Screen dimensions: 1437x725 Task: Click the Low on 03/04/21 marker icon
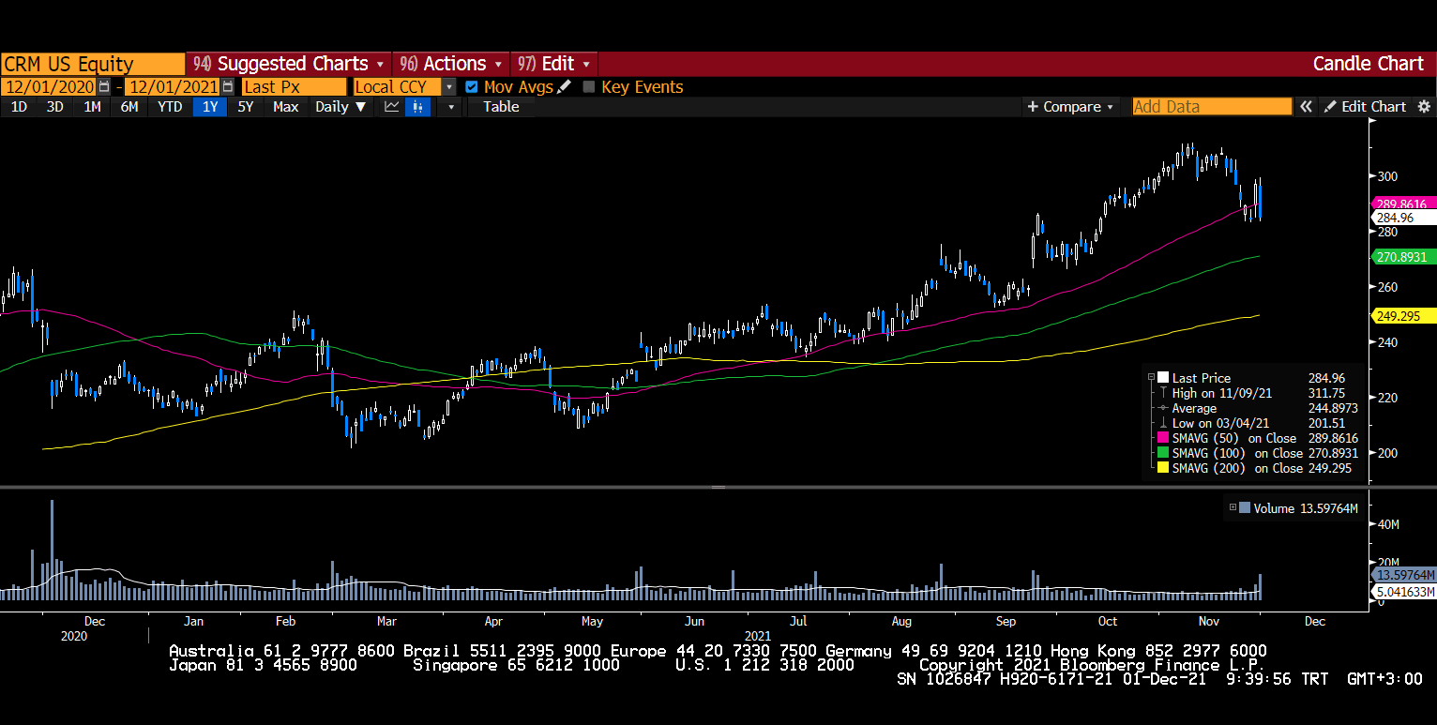[1164, 424]
